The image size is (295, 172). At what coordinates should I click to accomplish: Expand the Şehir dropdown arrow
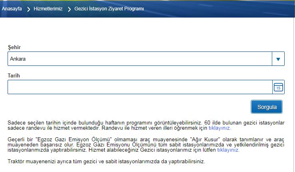(x=278, y=59)
